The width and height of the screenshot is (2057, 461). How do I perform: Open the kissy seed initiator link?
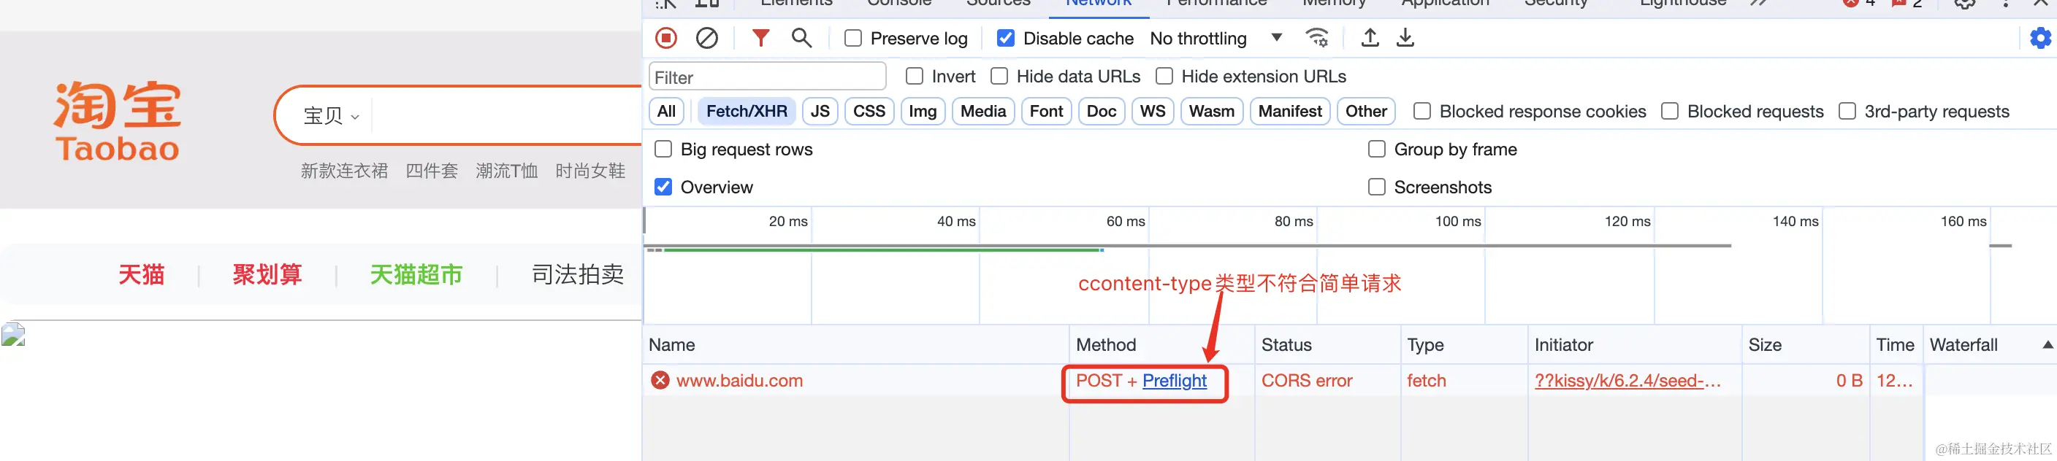click(1627, 381)
